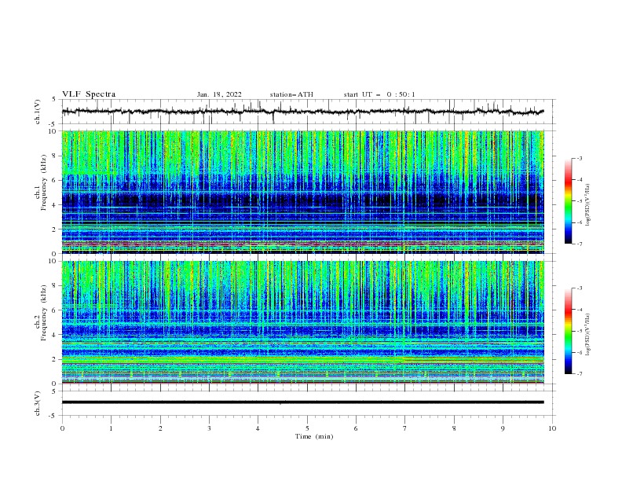Click the ch.1 colorbar "log(PSD)(V²/Hz)" label
Screen dimensions: 622x481
tap(587, 205)
